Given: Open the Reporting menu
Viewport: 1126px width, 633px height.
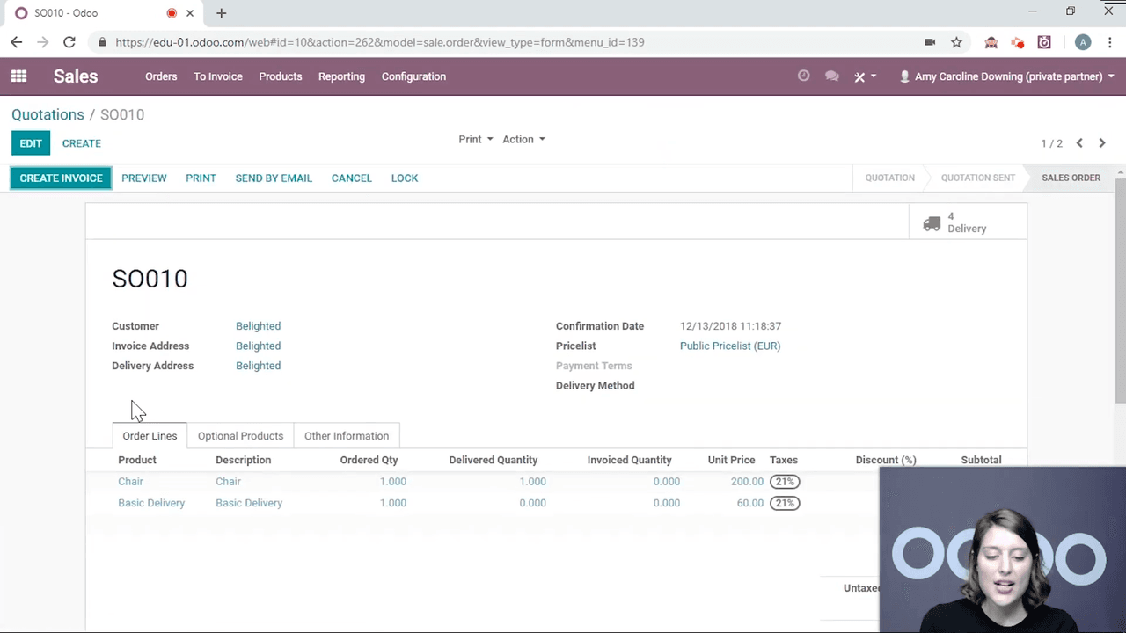Looking at the screenshot, I should click(341, 76).
